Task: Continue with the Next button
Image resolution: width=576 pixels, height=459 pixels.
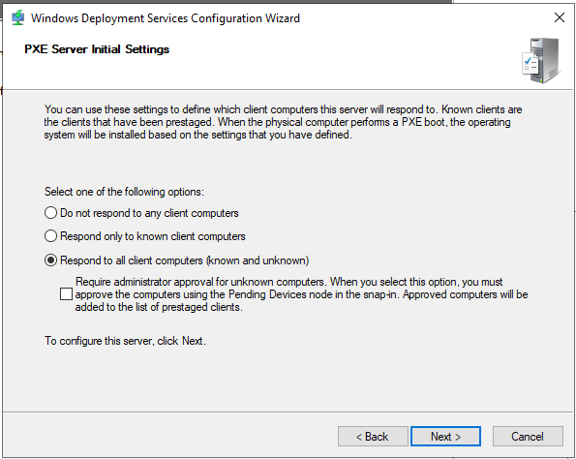Action: pos(445,436)
